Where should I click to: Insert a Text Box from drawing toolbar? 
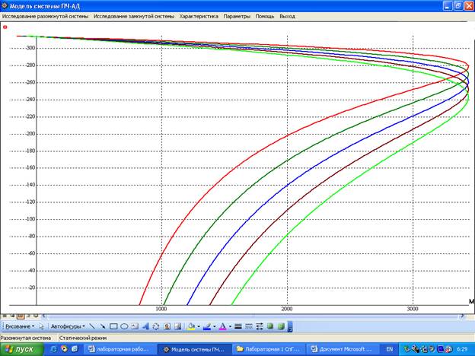[x=135, y=326]
